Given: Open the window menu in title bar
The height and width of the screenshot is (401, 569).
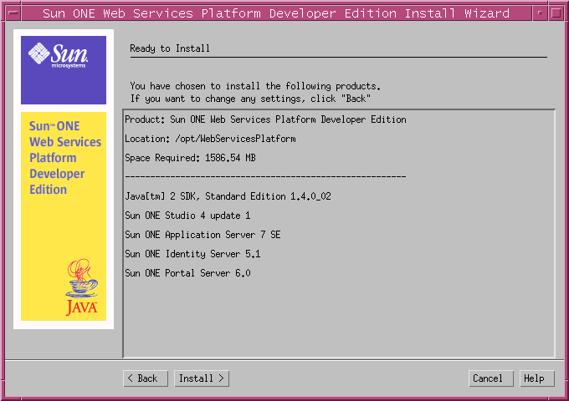Looking at the screenshot, I should tap(13, 13).
